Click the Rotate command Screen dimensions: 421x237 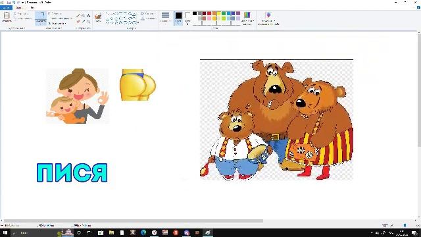click(57, 24)
